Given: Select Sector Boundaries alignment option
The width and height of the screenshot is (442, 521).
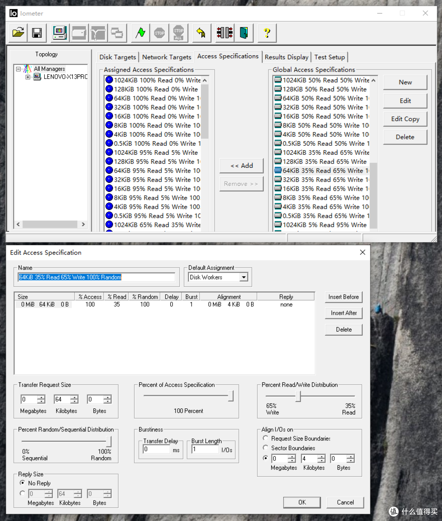Looking at the screenshot, I should [x=265, y=448].
